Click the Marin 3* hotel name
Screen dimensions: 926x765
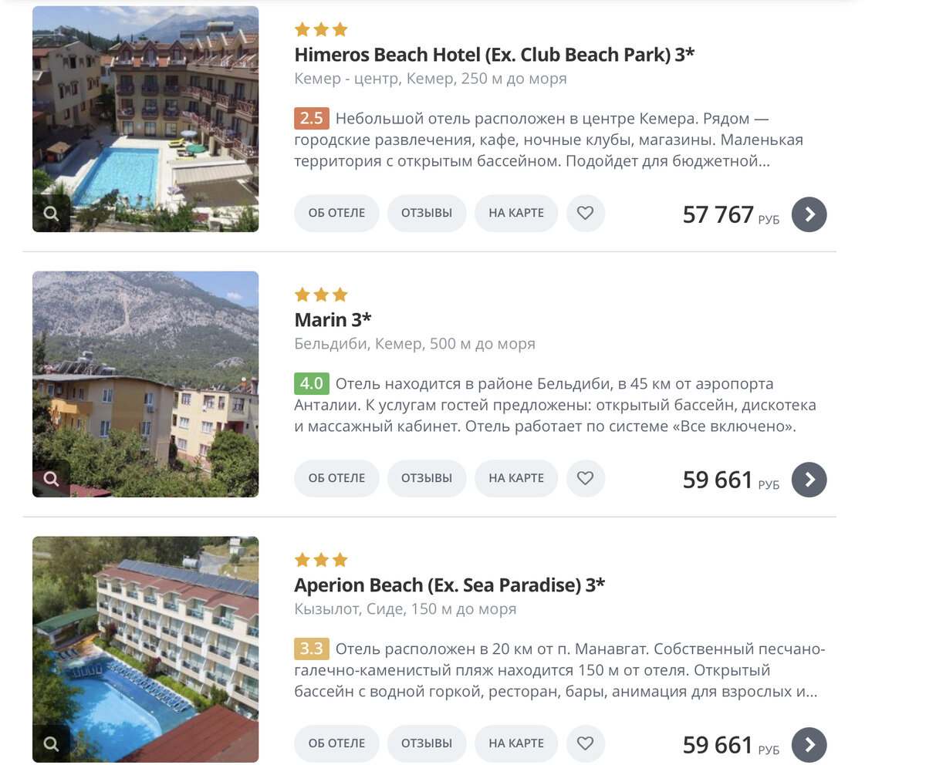click(x=333, y=320)
